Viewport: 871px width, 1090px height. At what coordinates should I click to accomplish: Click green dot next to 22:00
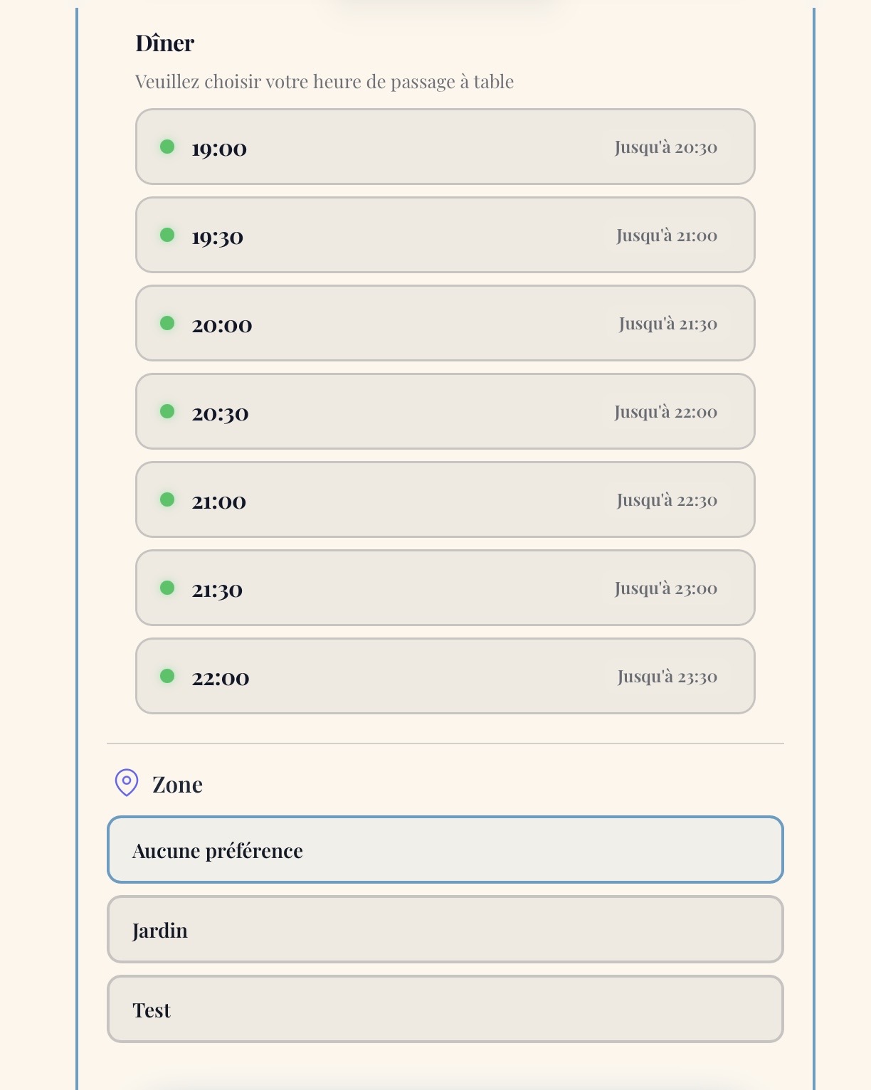tap(167, 676)
